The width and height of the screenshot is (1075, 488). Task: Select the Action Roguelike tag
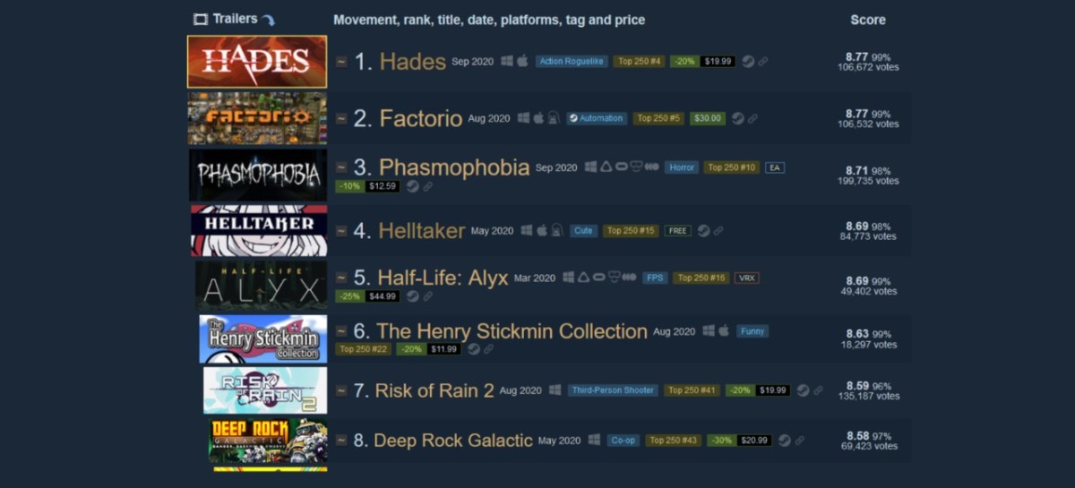(x=572, y=62)
